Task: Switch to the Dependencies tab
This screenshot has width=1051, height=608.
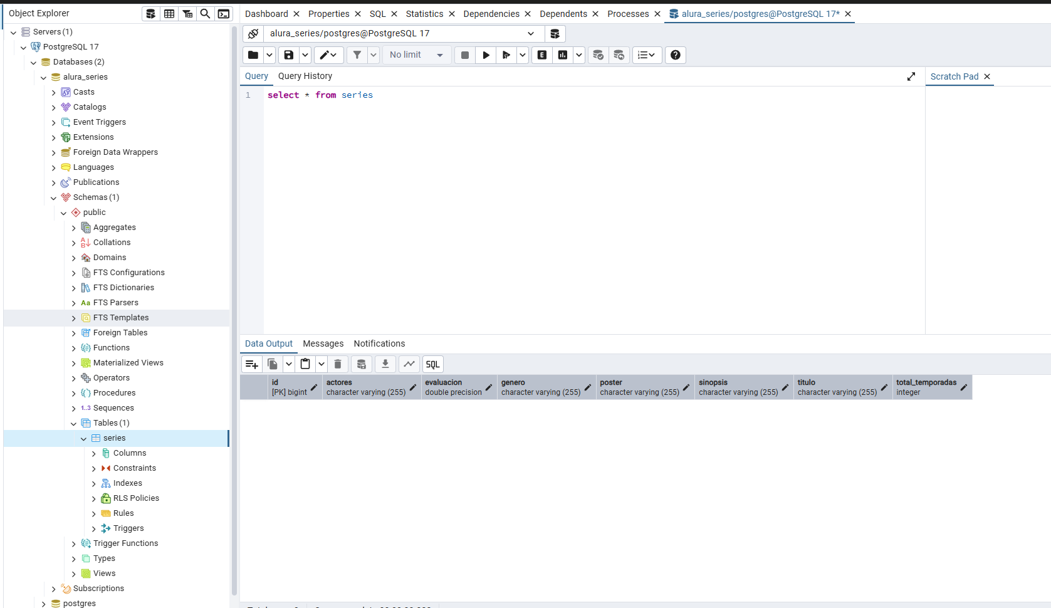Action: (491, 14)
